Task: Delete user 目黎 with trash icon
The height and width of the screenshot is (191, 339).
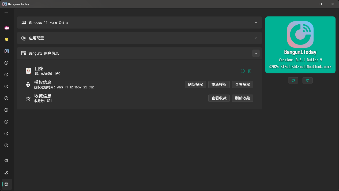Action: (250, 71)
